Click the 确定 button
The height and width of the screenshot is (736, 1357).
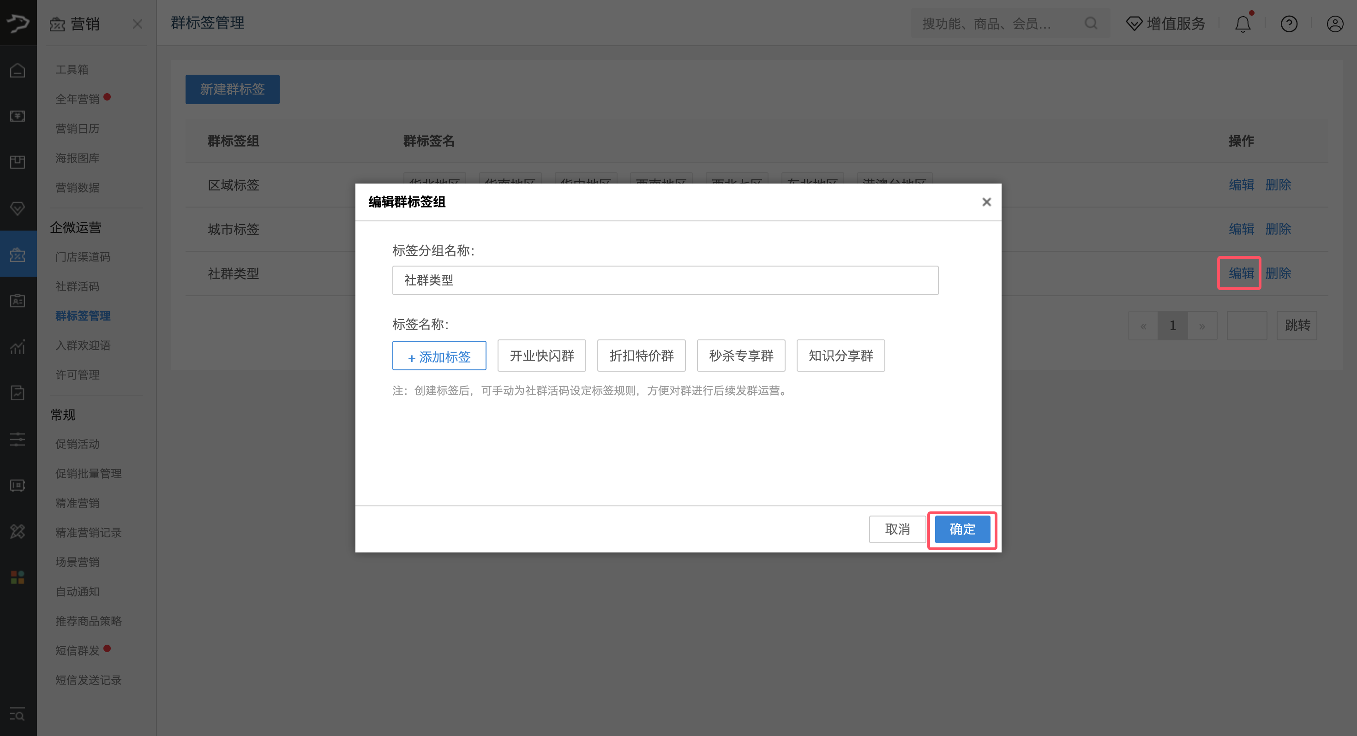(962, 529)
